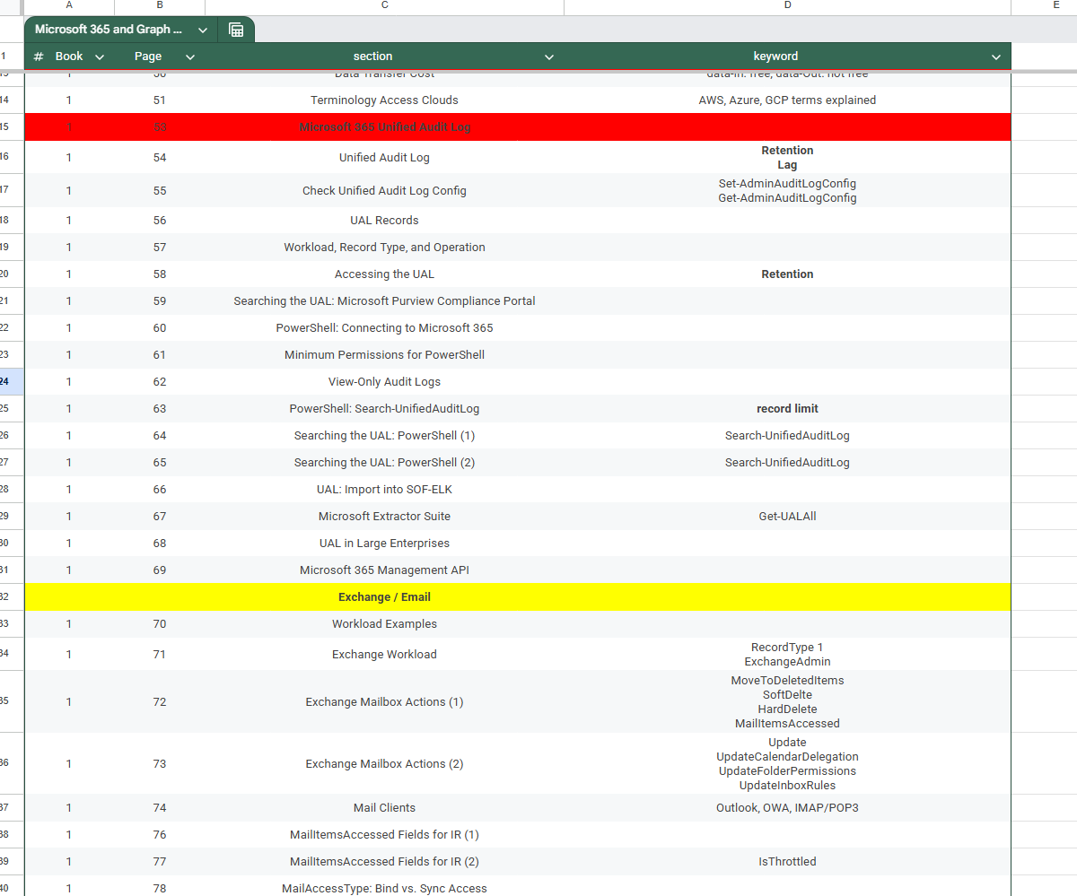Viewport: 1077px width, 896px height.
Task: Select the Get-UALAll keyword cell
Action: tap(787, 517)
